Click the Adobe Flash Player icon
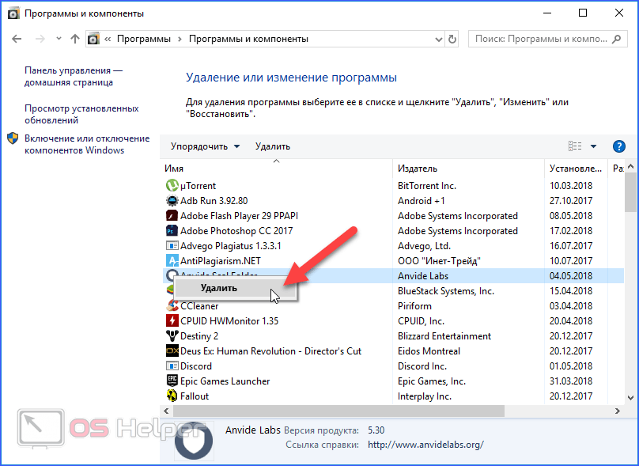The height and width of the screenshot is (466, 639). 172,216
